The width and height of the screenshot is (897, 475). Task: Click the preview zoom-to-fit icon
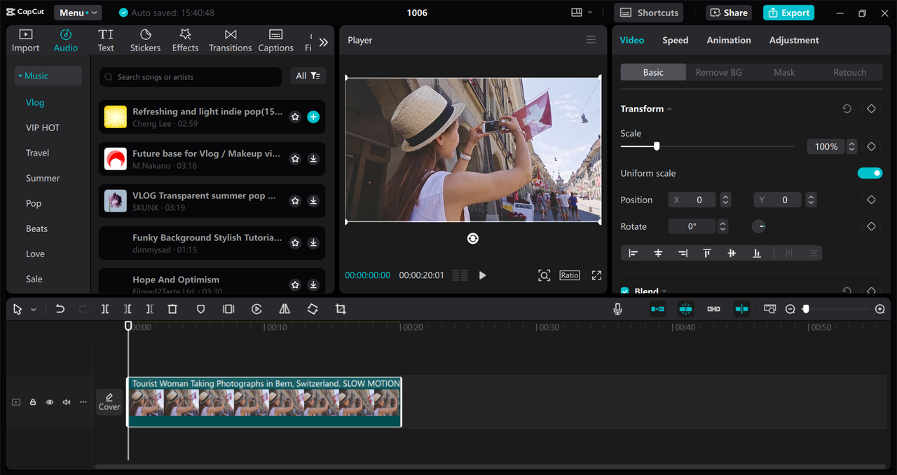[x=544, y=275]
